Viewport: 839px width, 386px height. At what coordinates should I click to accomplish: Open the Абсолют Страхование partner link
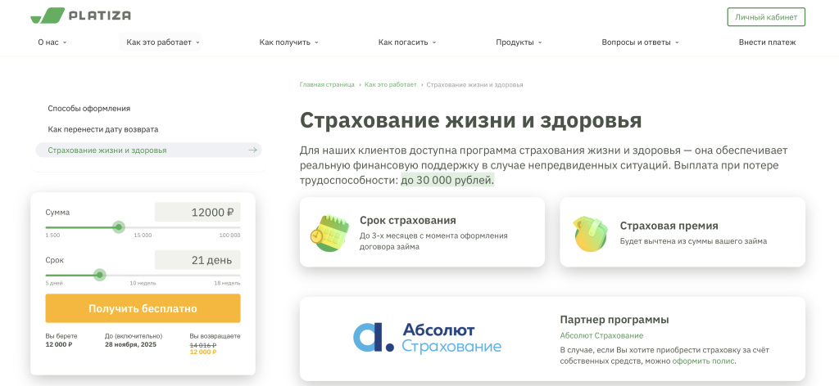[x=601, y=335]
